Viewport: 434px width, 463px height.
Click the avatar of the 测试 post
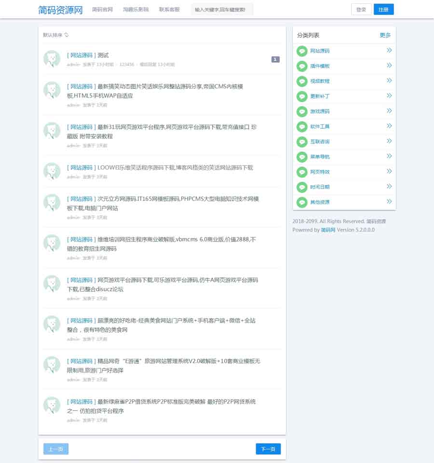click(x=52, y=59)
